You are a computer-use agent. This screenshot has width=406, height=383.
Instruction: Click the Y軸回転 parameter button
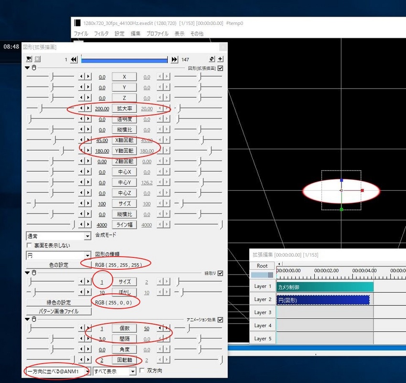click(x=124, y=151)
